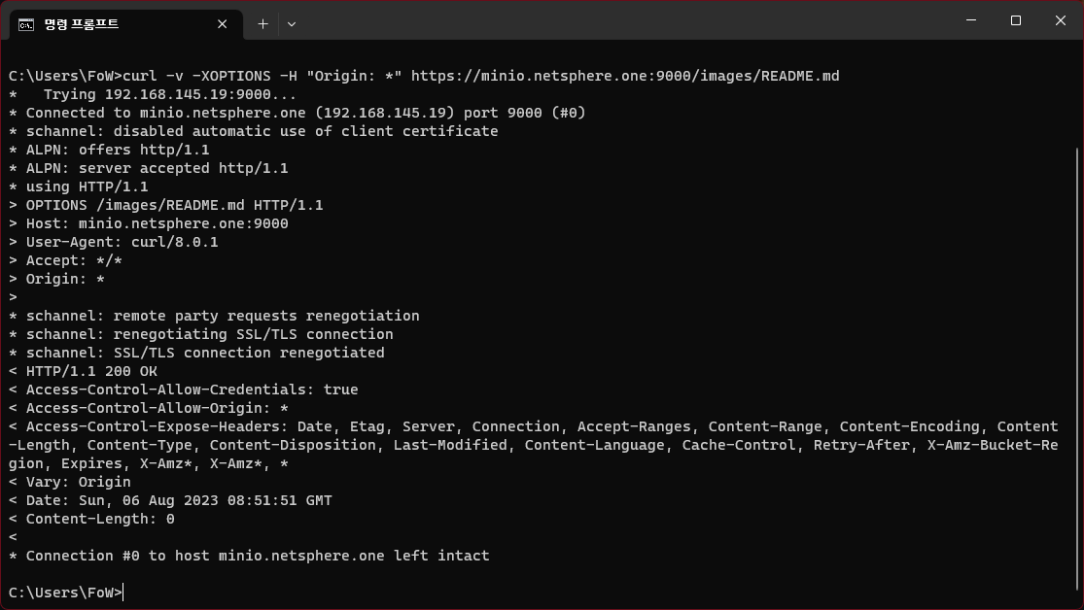Close the 명령 프롬프트 tab
1084x610 pixels.
(221, 24)
